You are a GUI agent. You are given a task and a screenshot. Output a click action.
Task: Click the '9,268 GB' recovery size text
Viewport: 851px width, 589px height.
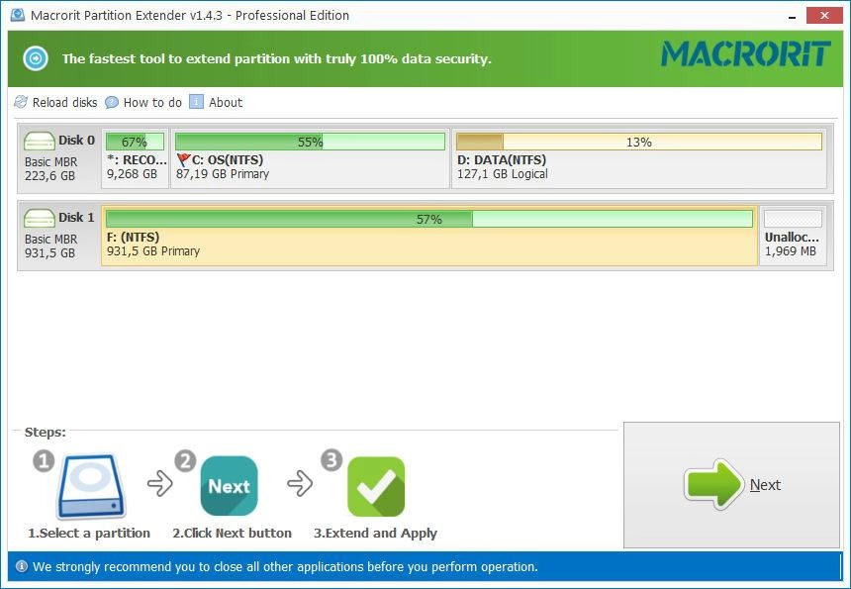[132, 173]
